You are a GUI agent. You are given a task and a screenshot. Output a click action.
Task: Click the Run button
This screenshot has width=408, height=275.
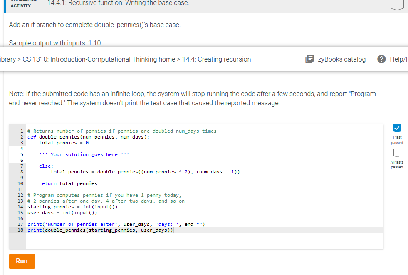(22, 261)
